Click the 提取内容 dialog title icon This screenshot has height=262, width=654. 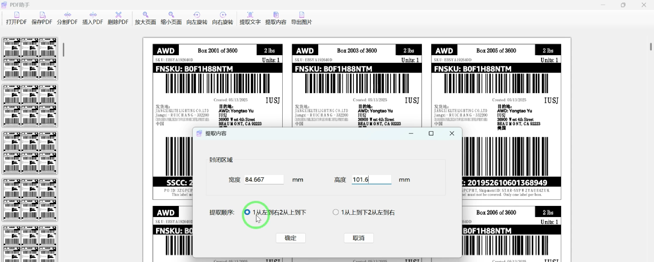tap(199, 133)
